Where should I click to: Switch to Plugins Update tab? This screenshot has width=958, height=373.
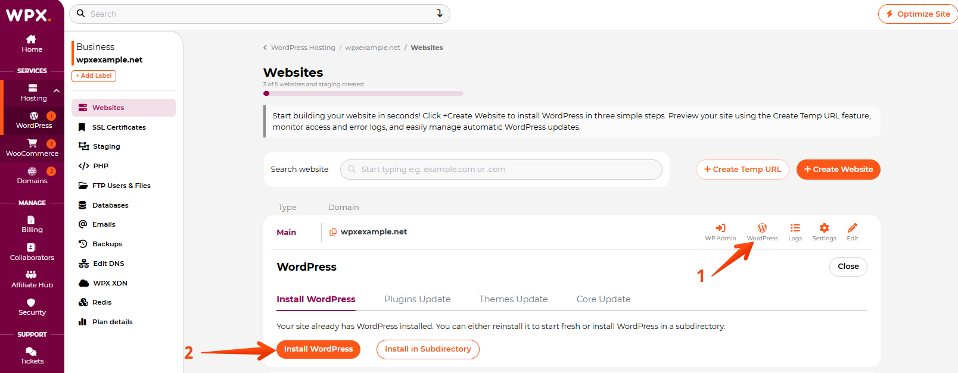tap(417, 299)
